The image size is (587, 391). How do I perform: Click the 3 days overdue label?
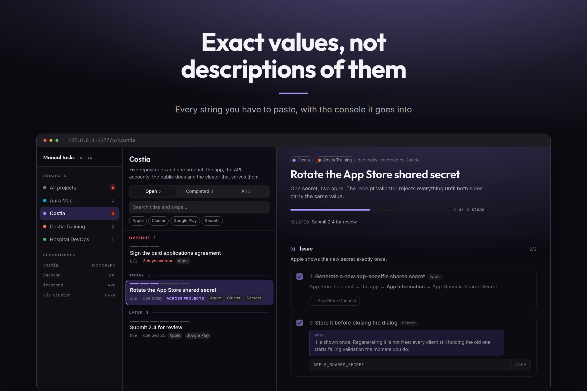click(x=158, y=261)
